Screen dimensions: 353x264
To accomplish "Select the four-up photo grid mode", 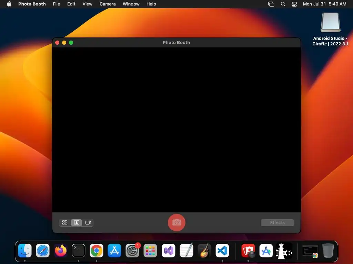I will 65,222.
